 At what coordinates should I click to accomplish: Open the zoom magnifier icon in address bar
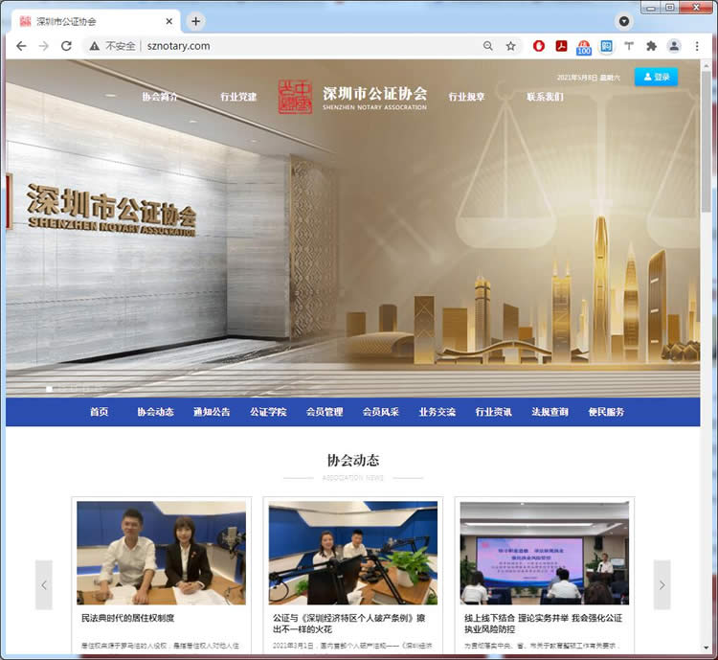tap(488, 46)
